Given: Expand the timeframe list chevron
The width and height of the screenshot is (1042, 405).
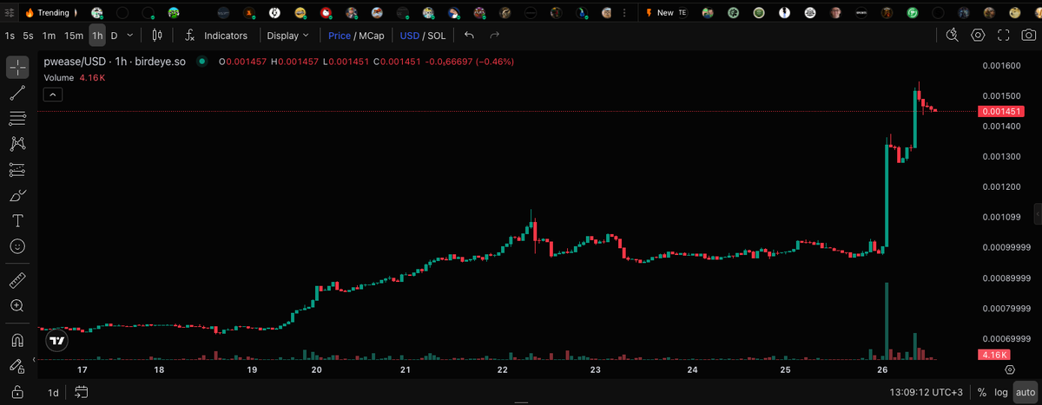Looking at the screenshot, I should (129, 36).
